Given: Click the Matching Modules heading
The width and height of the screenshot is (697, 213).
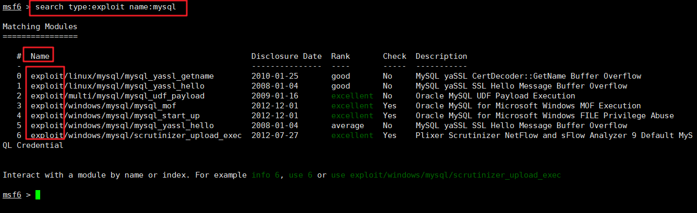Looking at the screenshot, I should coord(40,26).
